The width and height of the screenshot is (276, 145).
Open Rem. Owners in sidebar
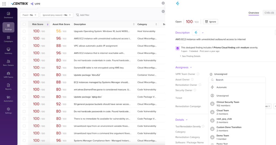8,63
